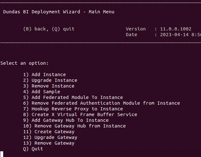201x157 pixels.
Task: Click the version number 11.0.0.1002
Action: [176, 29]
